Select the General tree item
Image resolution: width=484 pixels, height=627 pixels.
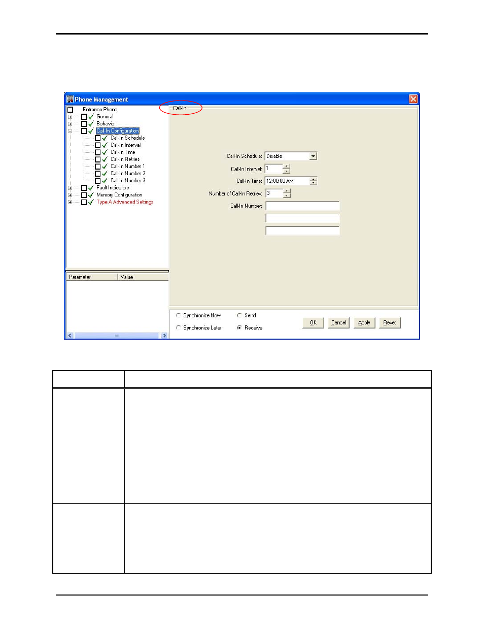(x=105, y=117)
